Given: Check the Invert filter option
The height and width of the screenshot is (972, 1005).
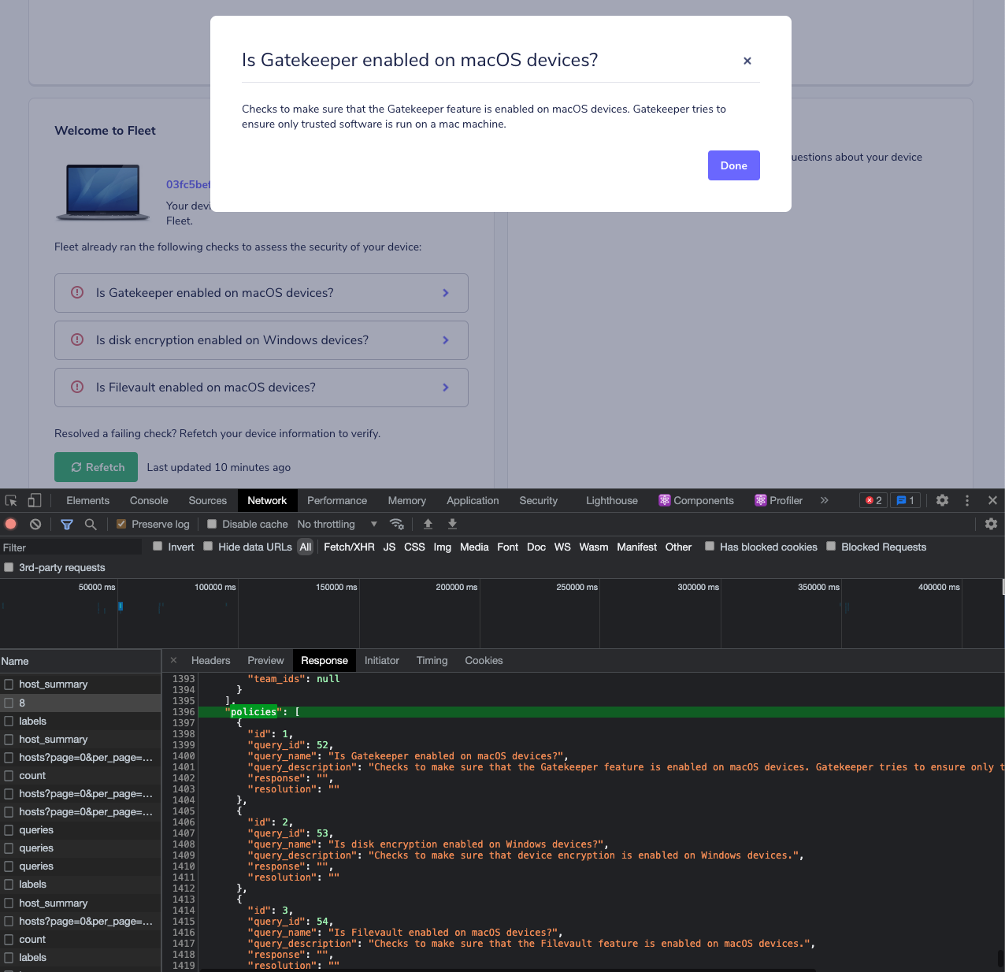Looking at the screenshot, I should [x=157, y=546].
